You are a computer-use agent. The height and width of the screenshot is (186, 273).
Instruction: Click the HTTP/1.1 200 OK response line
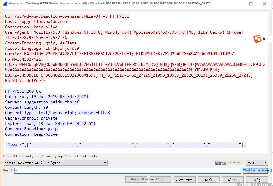pyautogui.click(x=23, y=91)
